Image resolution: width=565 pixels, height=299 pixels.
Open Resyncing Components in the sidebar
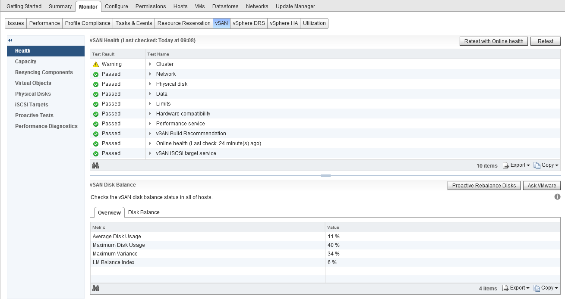point(46,72)
